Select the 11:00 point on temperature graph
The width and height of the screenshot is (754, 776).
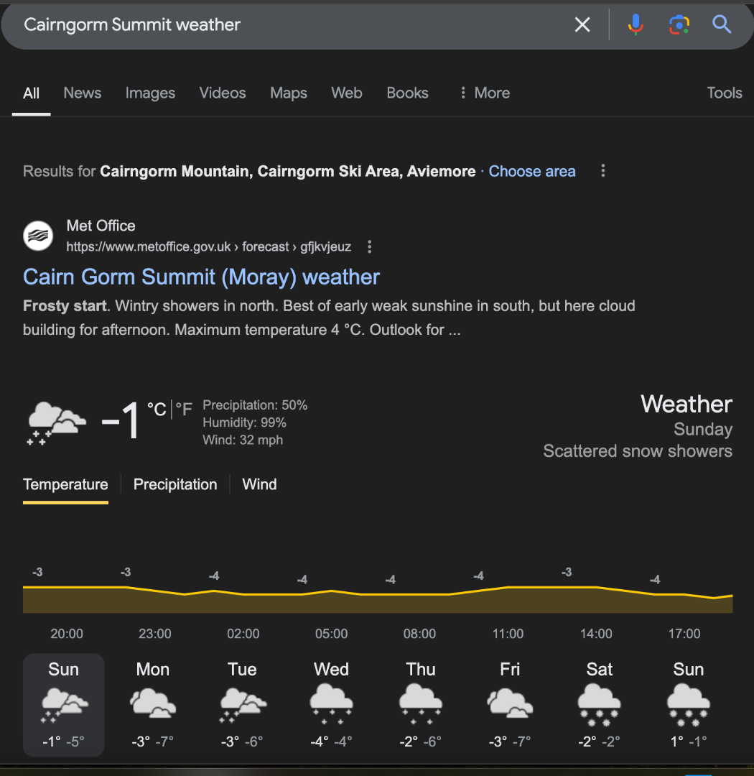(508, 588)
